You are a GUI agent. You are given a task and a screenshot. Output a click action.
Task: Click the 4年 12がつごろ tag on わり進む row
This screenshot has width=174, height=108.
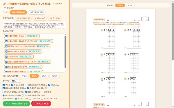click(34, 67)
